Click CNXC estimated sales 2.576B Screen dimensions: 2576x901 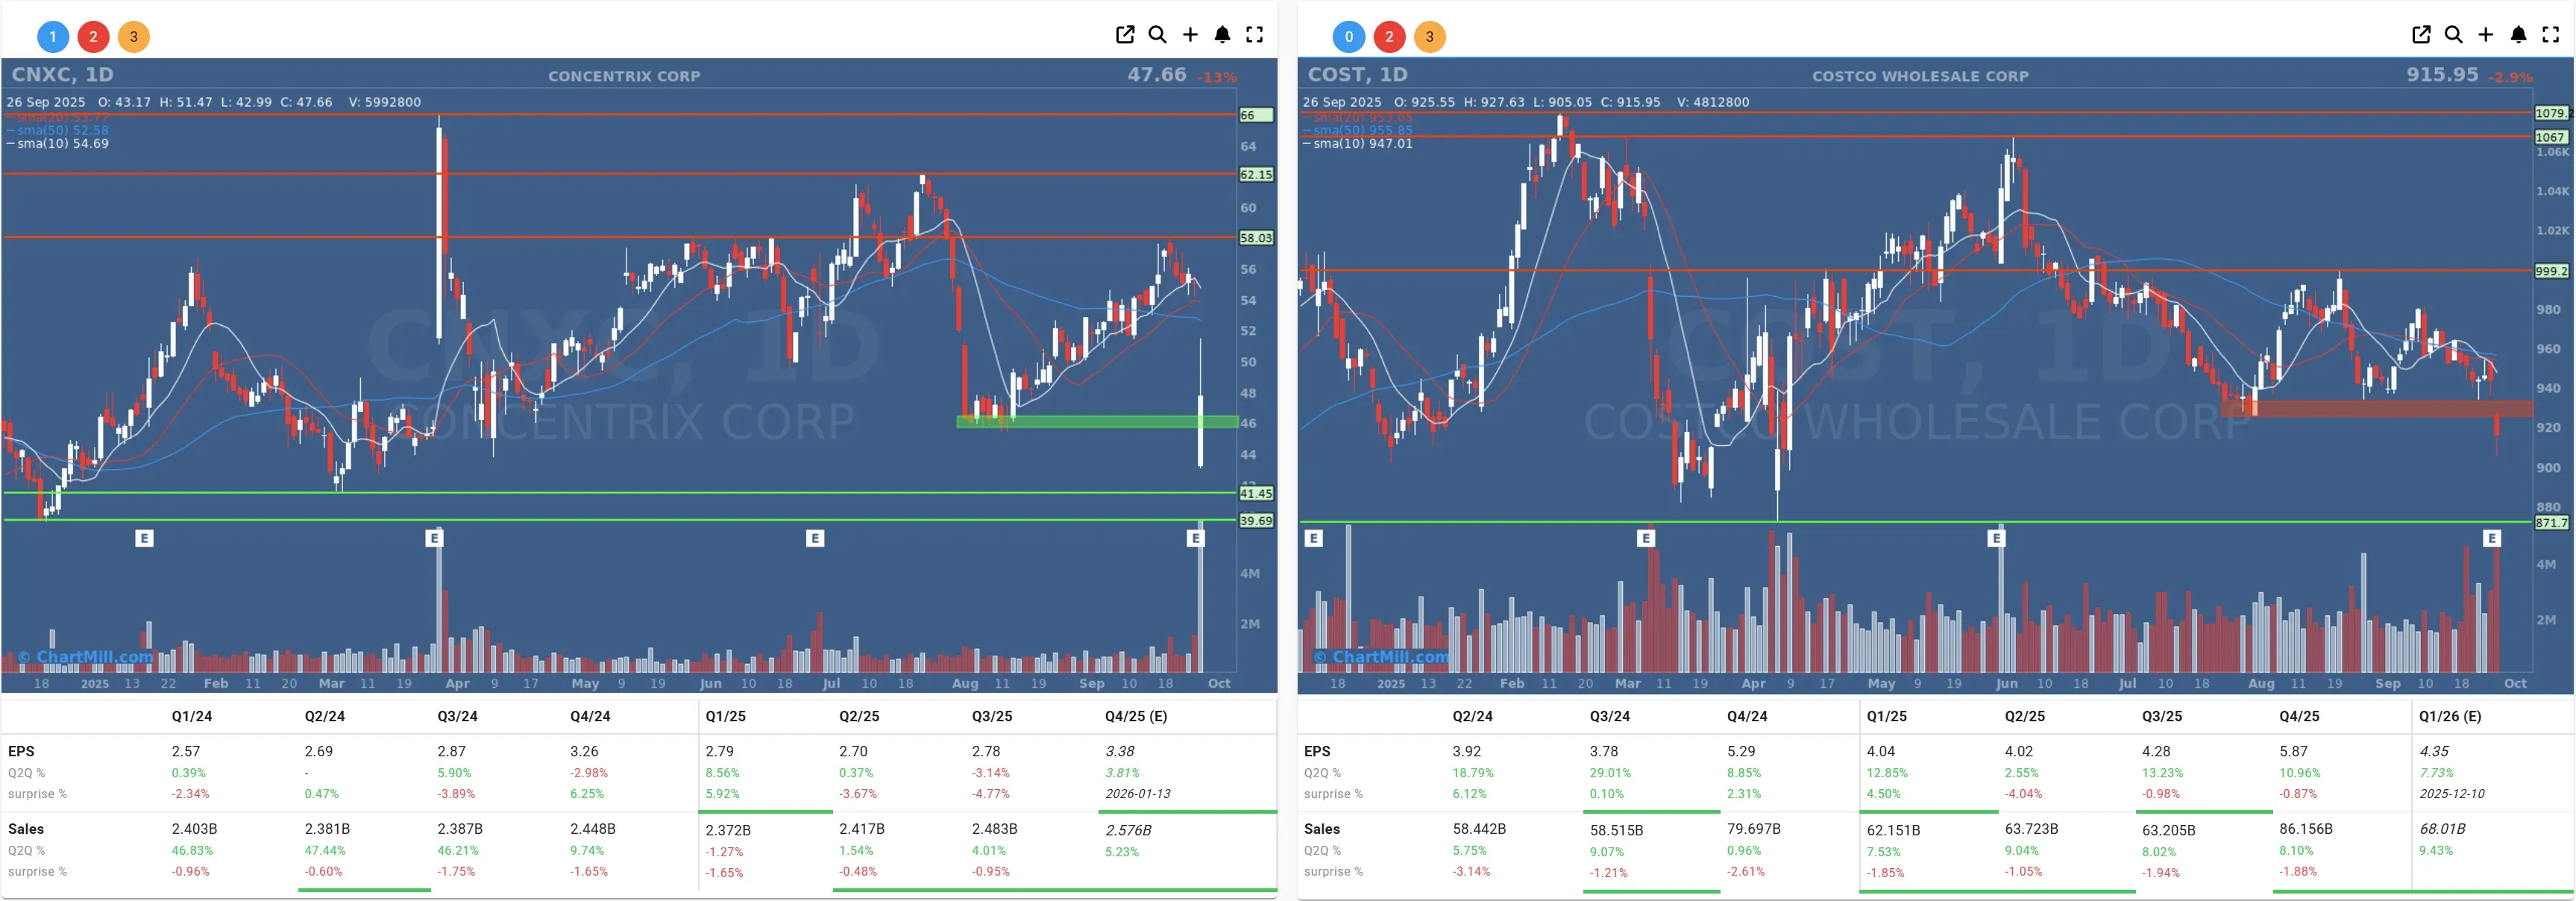1128,830
